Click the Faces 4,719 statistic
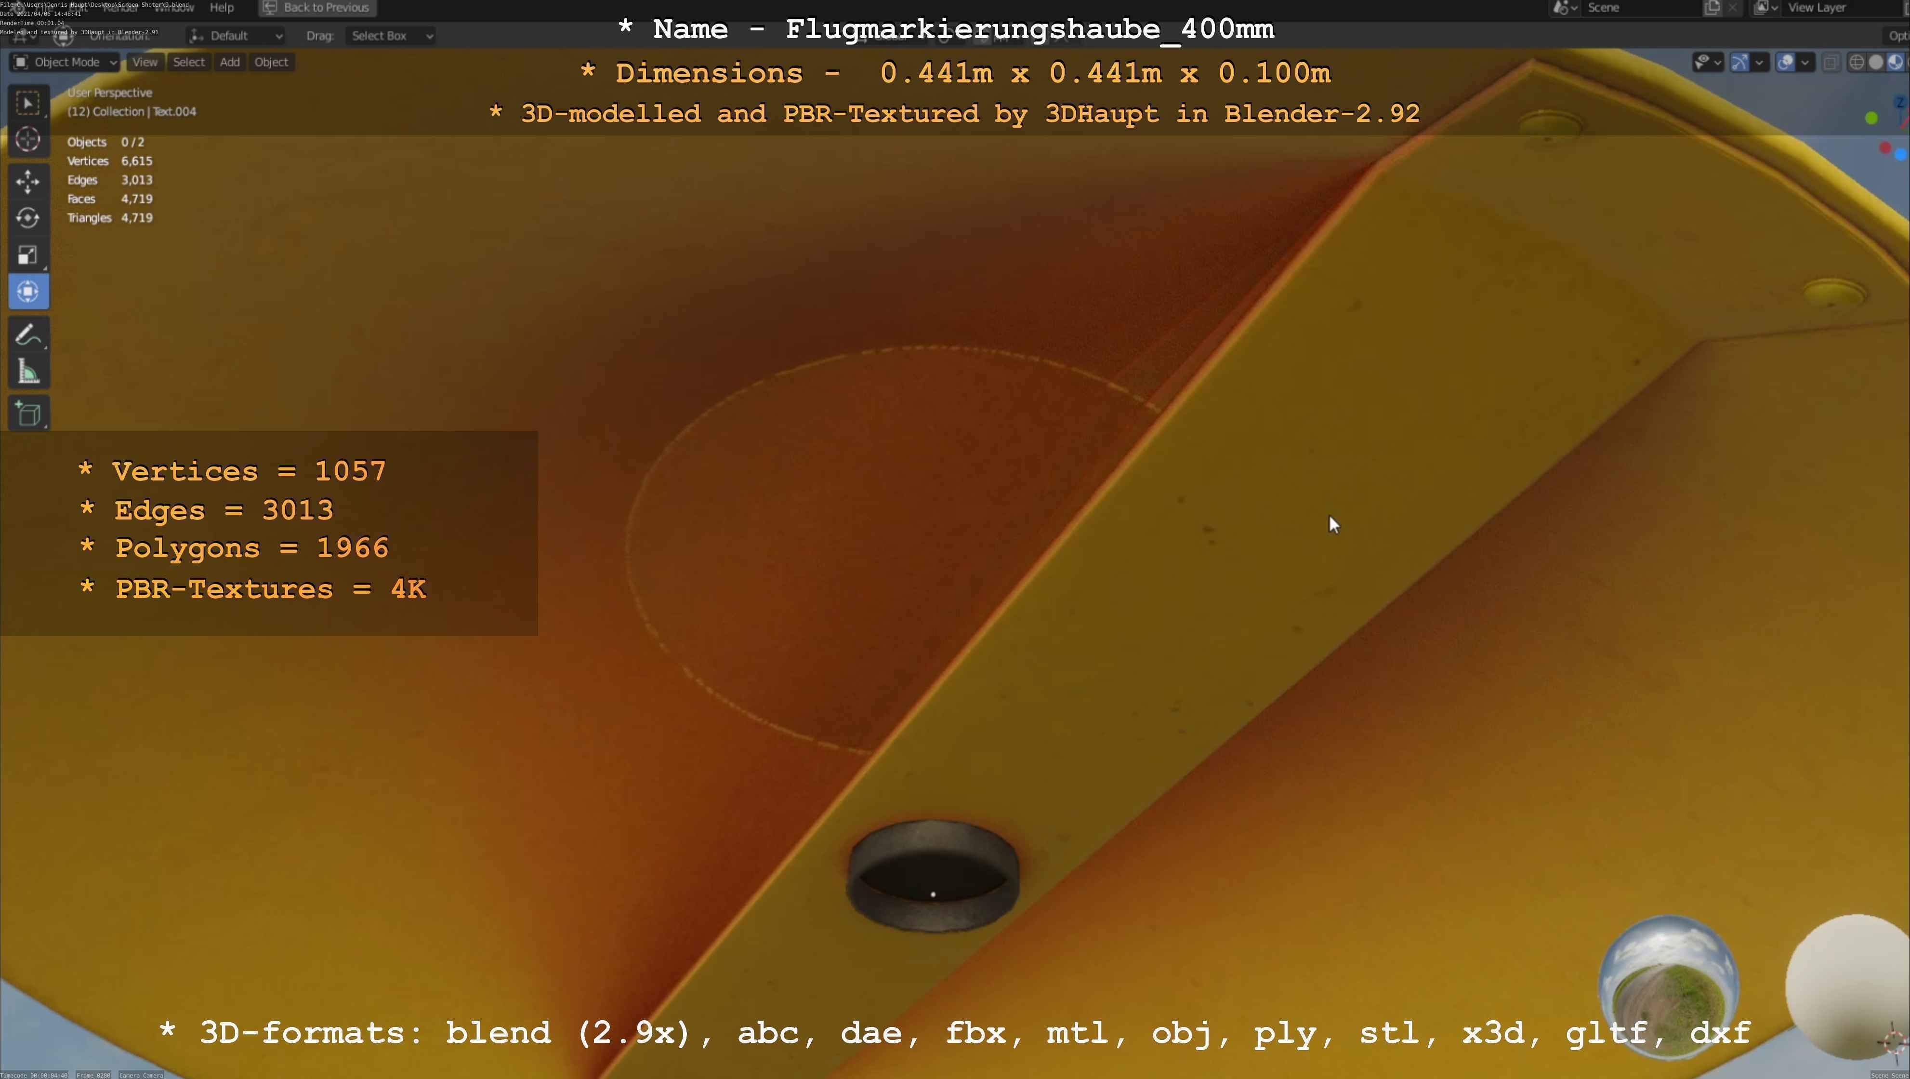1910x1079 pixels. pos(110,199)
